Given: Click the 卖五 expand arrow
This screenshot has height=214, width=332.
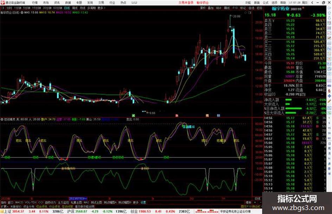Looking at the screenshot, I should (273, 21).
